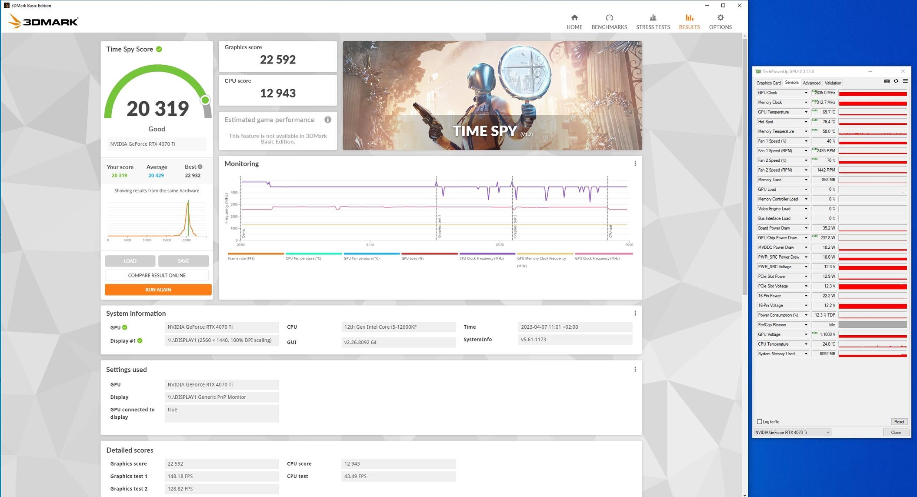Open the Board Power Draw dropdown

pos(805,228)
